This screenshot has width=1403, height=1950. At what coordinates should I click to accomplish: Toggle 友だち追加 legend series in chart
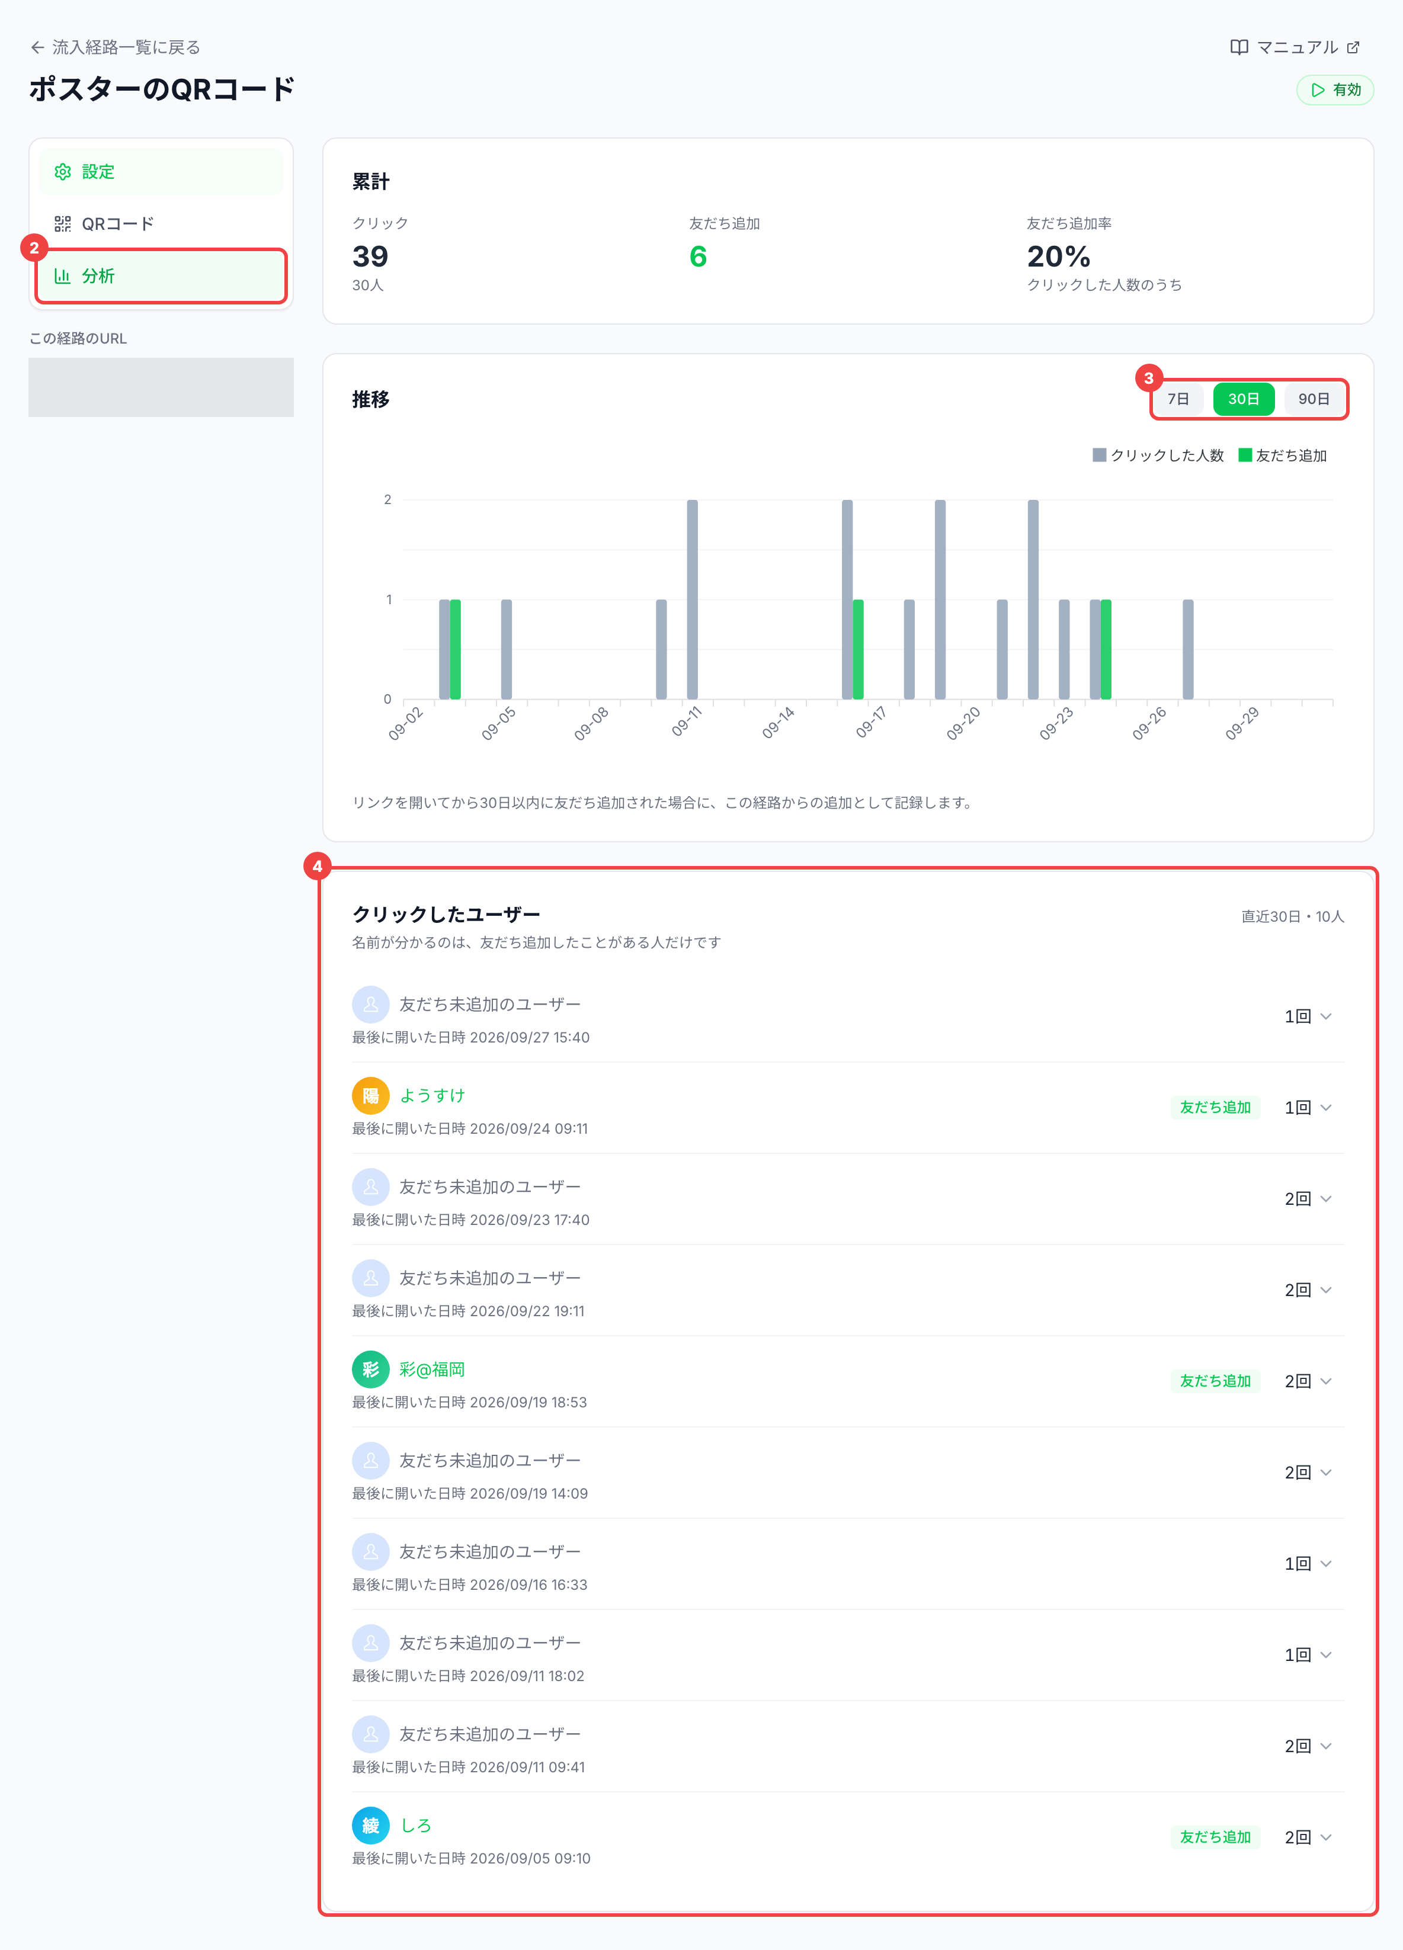[1282, 456]
